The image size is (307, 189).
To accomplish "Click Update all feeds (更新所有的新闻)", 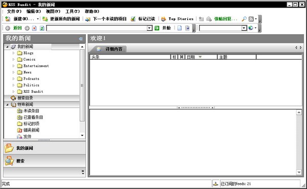I will click(x=61, y=19).
